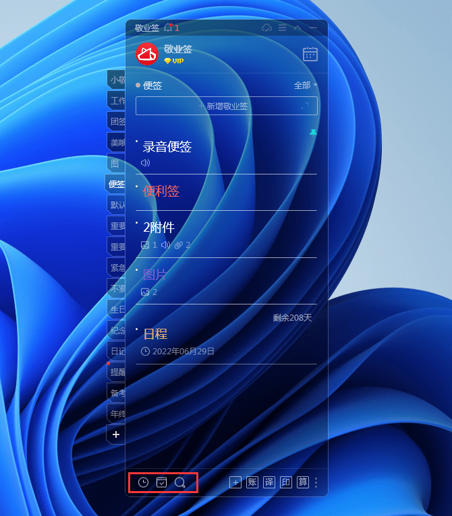Click the speaker icon in 2附件 note
The width and height of the screenshot is (452, 516).
click(165, 245)
